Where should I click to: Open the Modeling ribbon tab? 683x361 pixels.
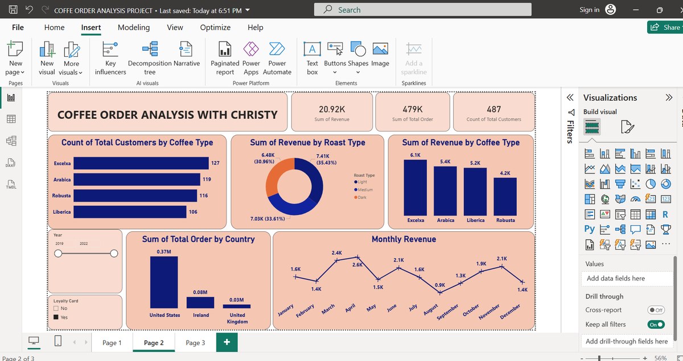(x=134, y=27)
